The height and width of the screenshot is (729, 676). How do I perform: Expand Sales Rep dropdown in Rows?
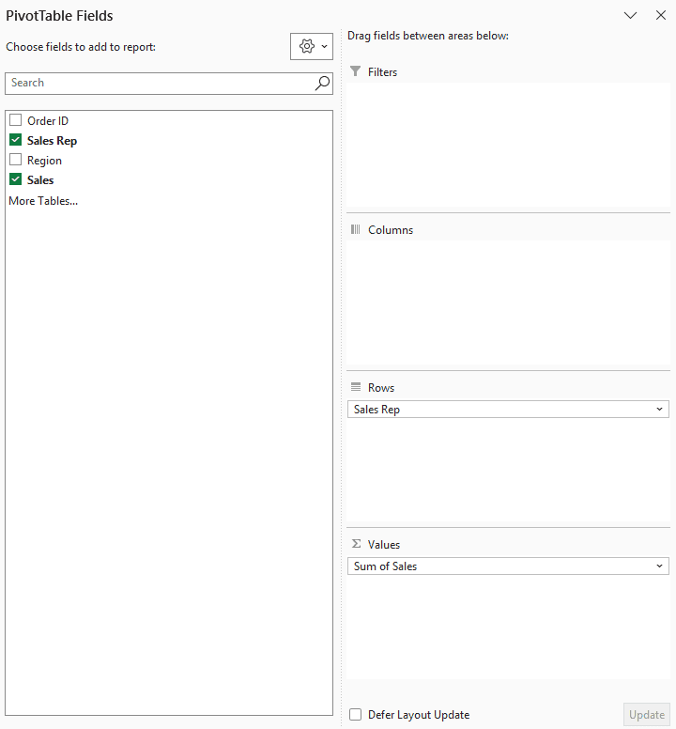(x=659, y=410)
